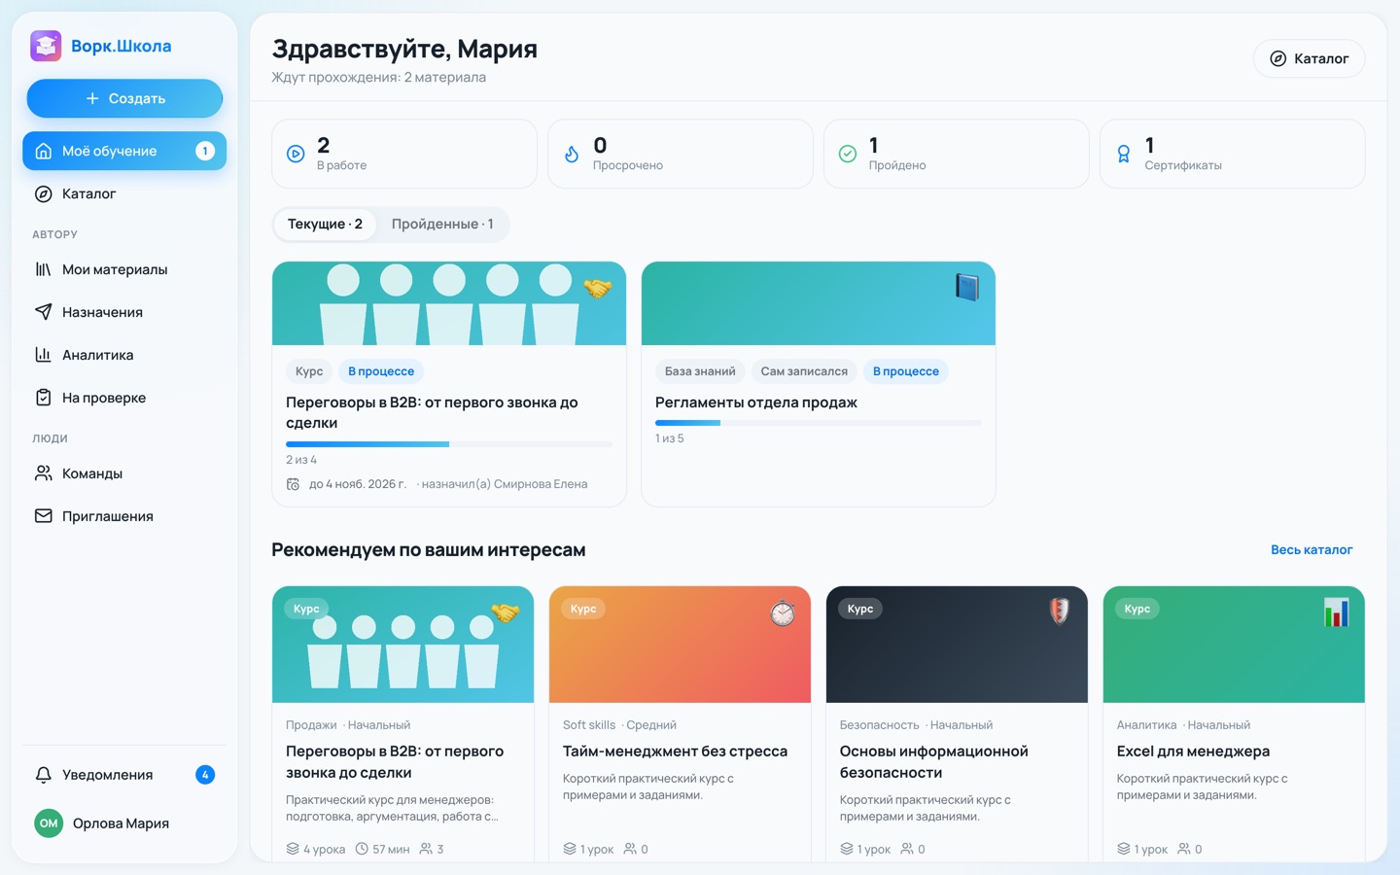Click the Просрочено stat label
Image resolution: width=1400 pixels, height=875 pixels.
point(628,165)
